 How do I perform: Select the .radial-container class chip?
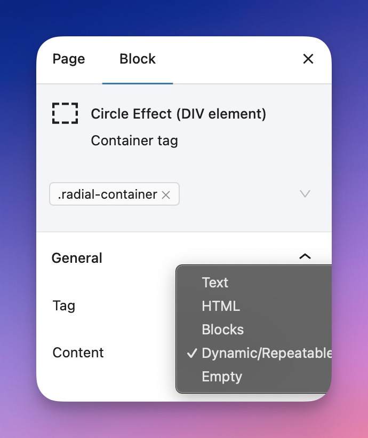coord(108,194)
